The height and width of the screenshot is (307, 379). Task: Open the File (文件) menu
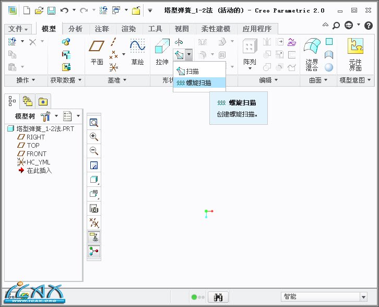pos(18,29)
